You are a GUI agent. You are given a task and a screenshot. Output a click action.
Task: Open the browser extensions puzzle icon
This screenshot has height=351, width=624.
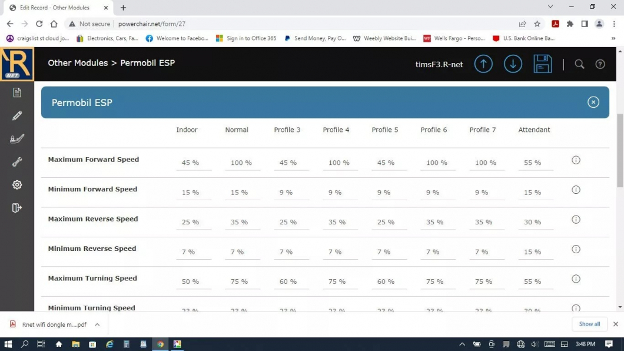point(570,24)
